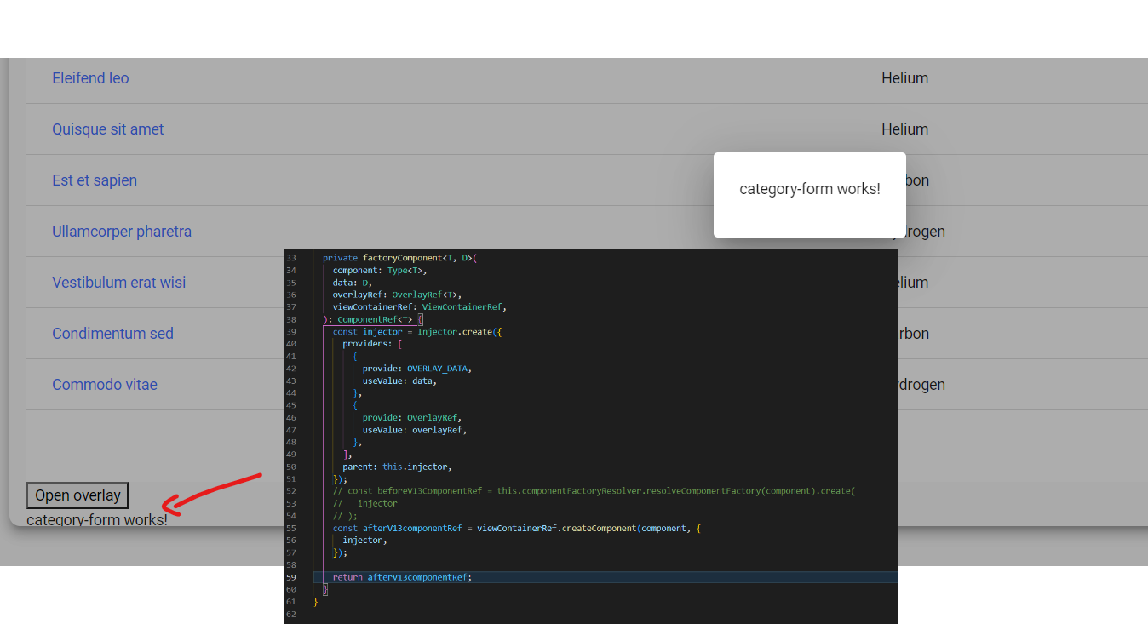Select Helium cell in Quisque sit amet row

tap(905, 129)
